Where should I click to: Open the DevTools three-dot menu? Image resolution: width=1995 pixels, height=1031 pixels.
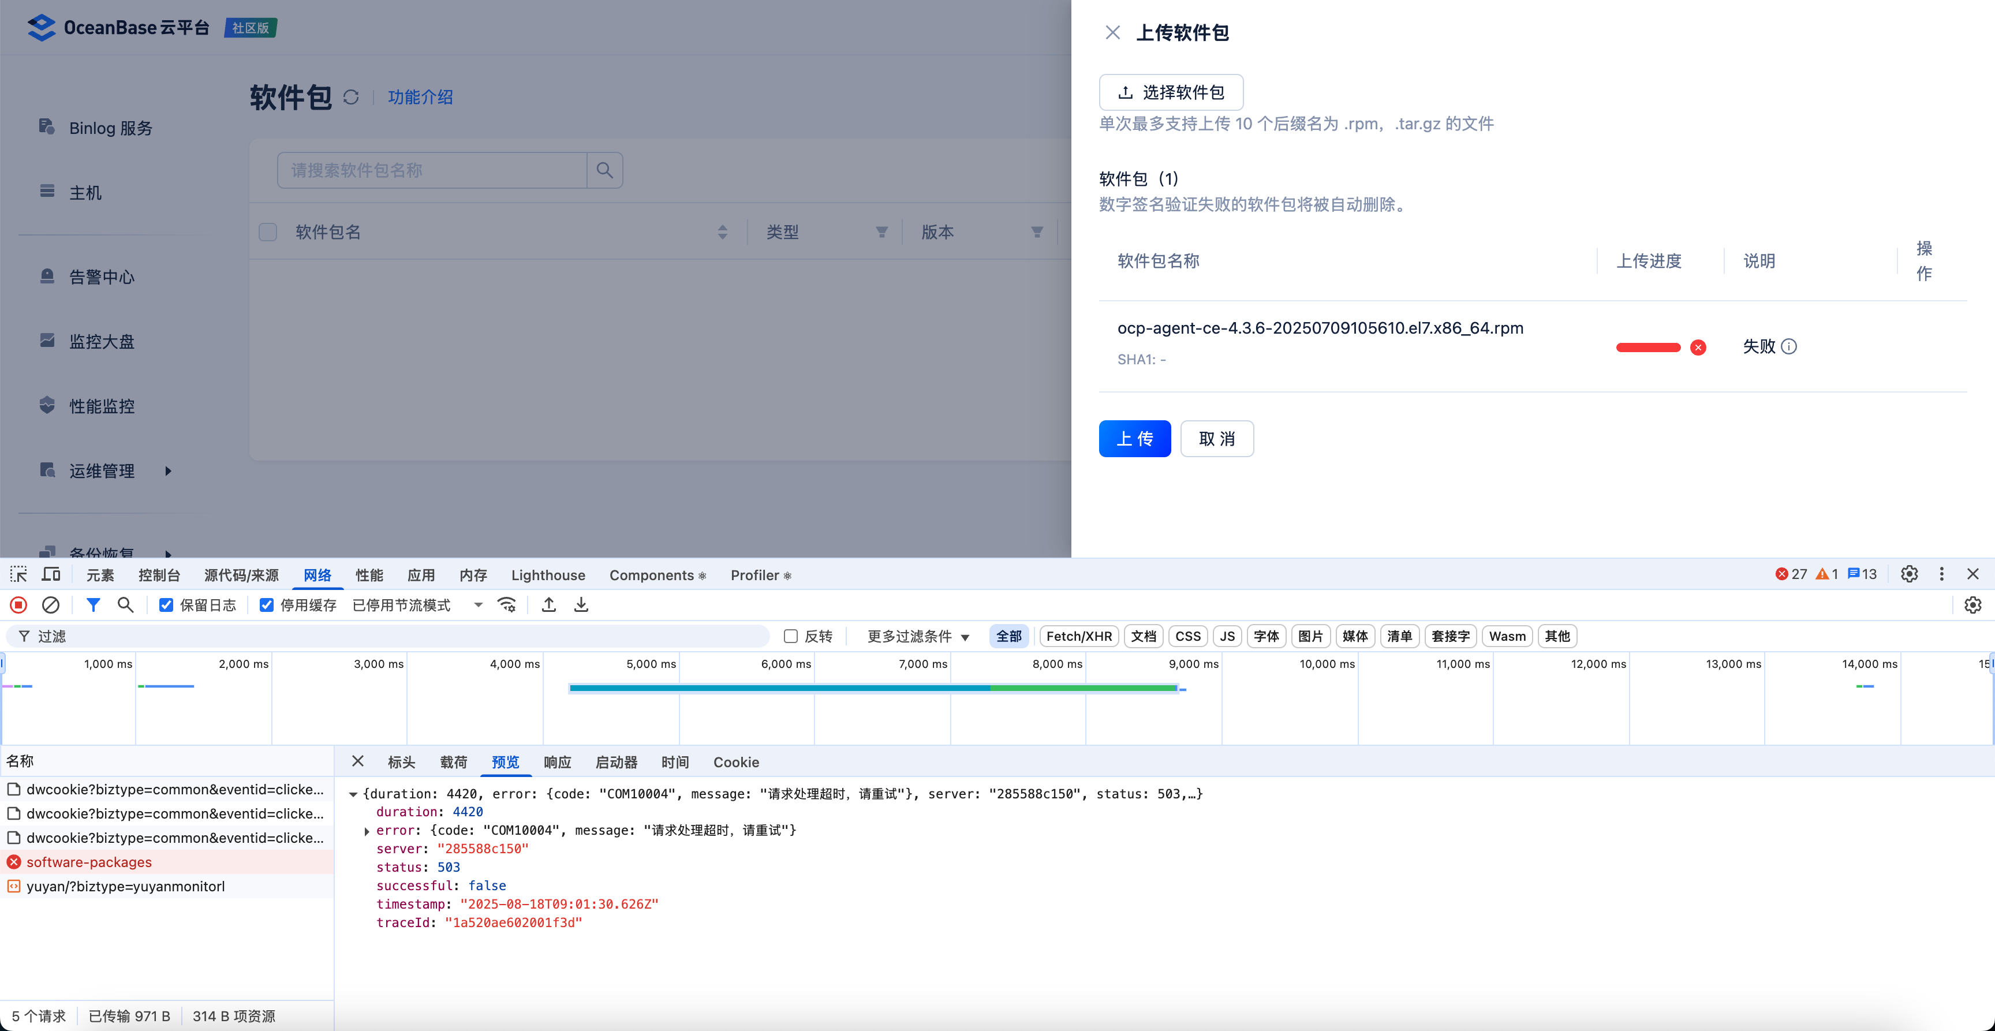pyautogui.click(x=1941, y=574)
